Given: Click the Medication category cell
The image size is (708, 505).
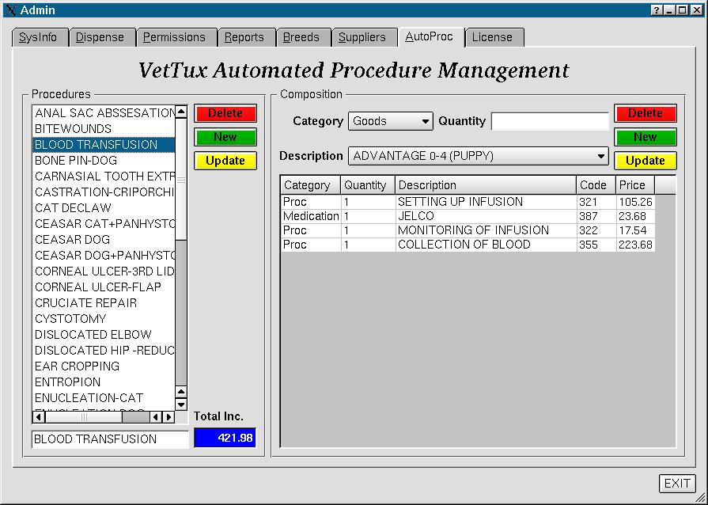Looking at the screenshot, I should [x=311, y=216].
